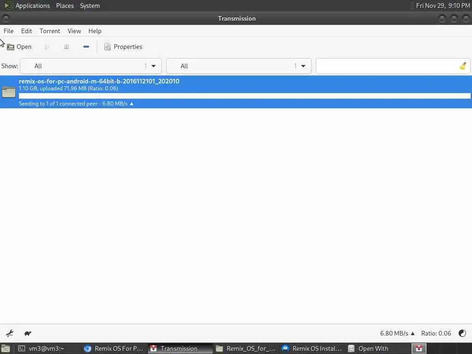
Task: Click the Transmission taskbar button
Action: point(180,348)
